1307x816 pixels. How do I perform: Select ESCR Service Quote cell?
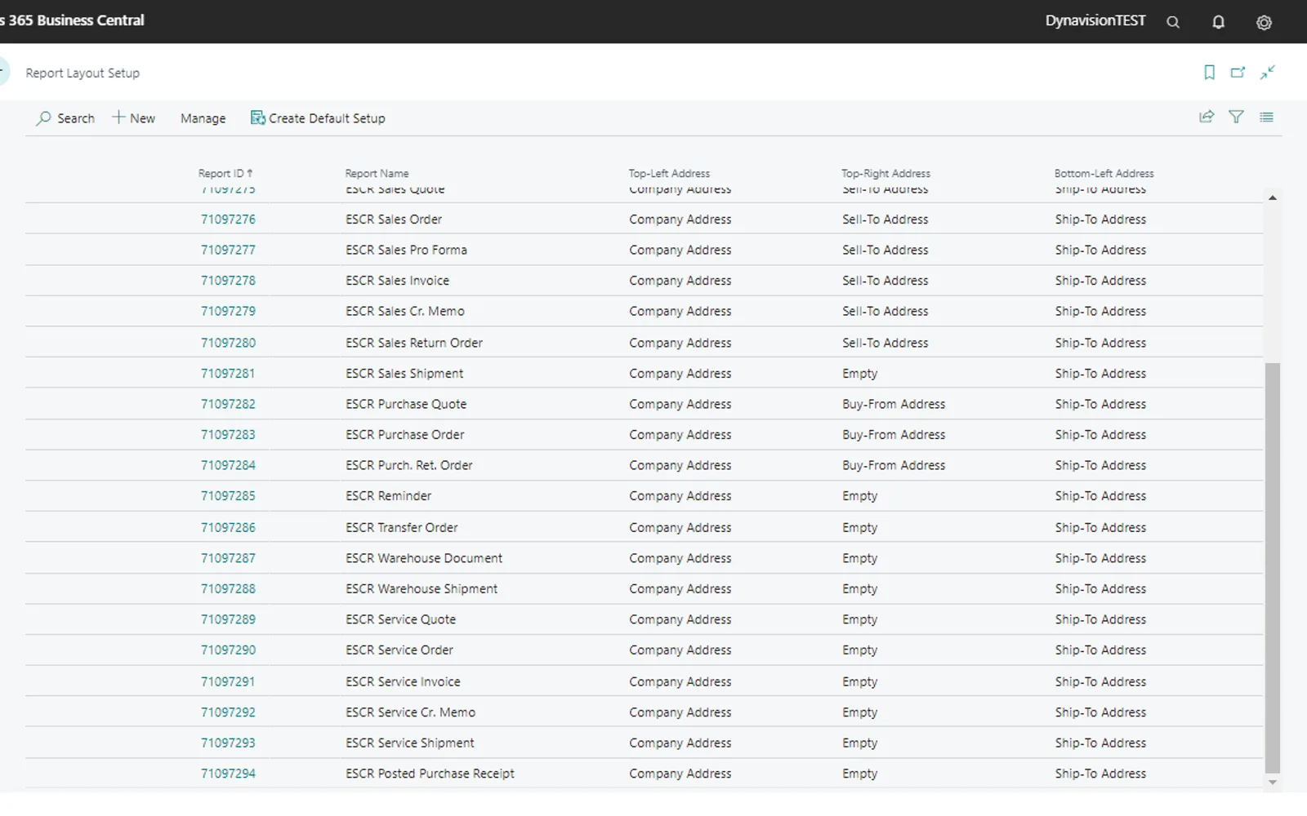tap(400, 620)
